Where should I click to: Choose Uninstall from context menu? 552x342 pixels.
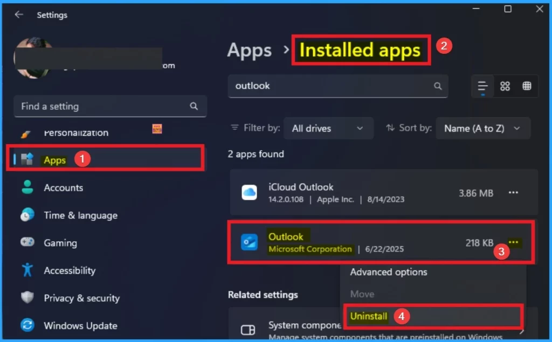(x=369, y=316)
